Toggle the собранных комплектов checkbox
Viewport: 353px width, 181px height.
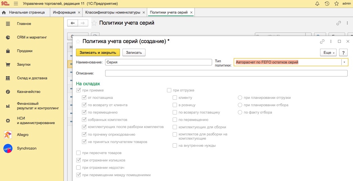84,120
